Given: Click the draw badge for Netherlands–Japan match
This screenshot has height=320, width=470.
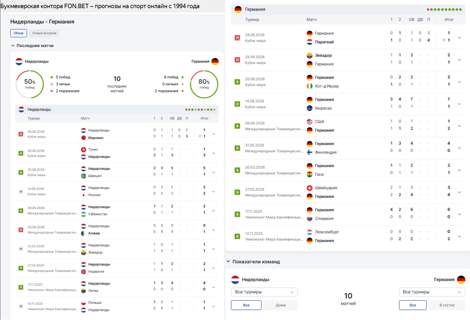Looking at the screenshot, I should click(x=21, y=192).
